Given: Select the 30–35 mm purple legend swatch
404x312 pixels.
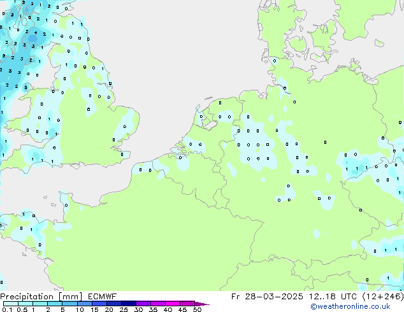Looking at the screenshot, I should [x=143, y=304].
